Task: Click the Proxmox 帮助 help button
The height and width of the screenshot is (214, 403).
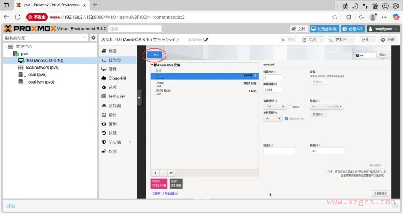Action: tap(388, 40)
